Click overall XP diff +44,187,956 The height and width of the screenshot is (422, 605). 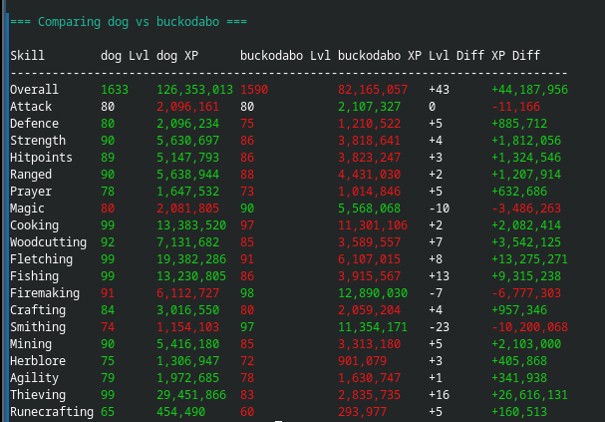click(x=530, y=90)
